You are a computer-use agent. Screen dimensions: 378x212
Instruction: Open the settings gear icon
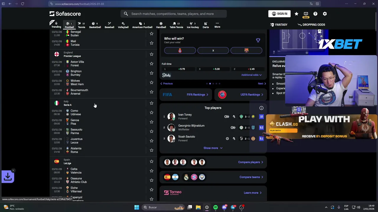pos(325,14)
